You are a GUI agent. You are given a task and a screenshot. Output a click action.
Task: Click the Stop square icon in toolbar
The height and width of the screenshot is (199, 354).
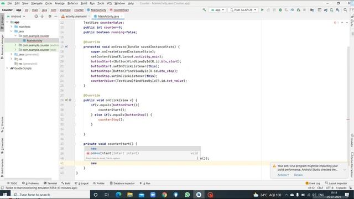pos(304,10)
